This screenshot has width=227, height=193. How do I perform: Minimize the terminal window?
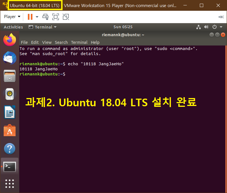click(x=212, y=35)
